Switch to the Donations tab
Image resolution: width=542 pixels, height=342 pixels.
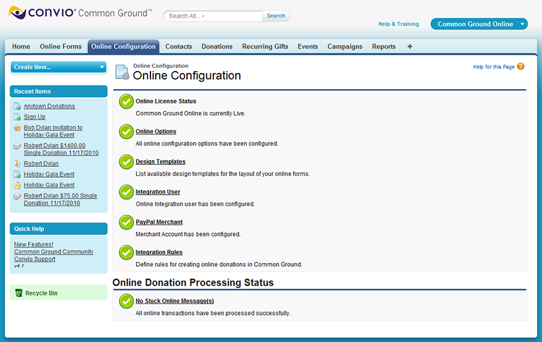pyautogui.click(x=217, y=47)
